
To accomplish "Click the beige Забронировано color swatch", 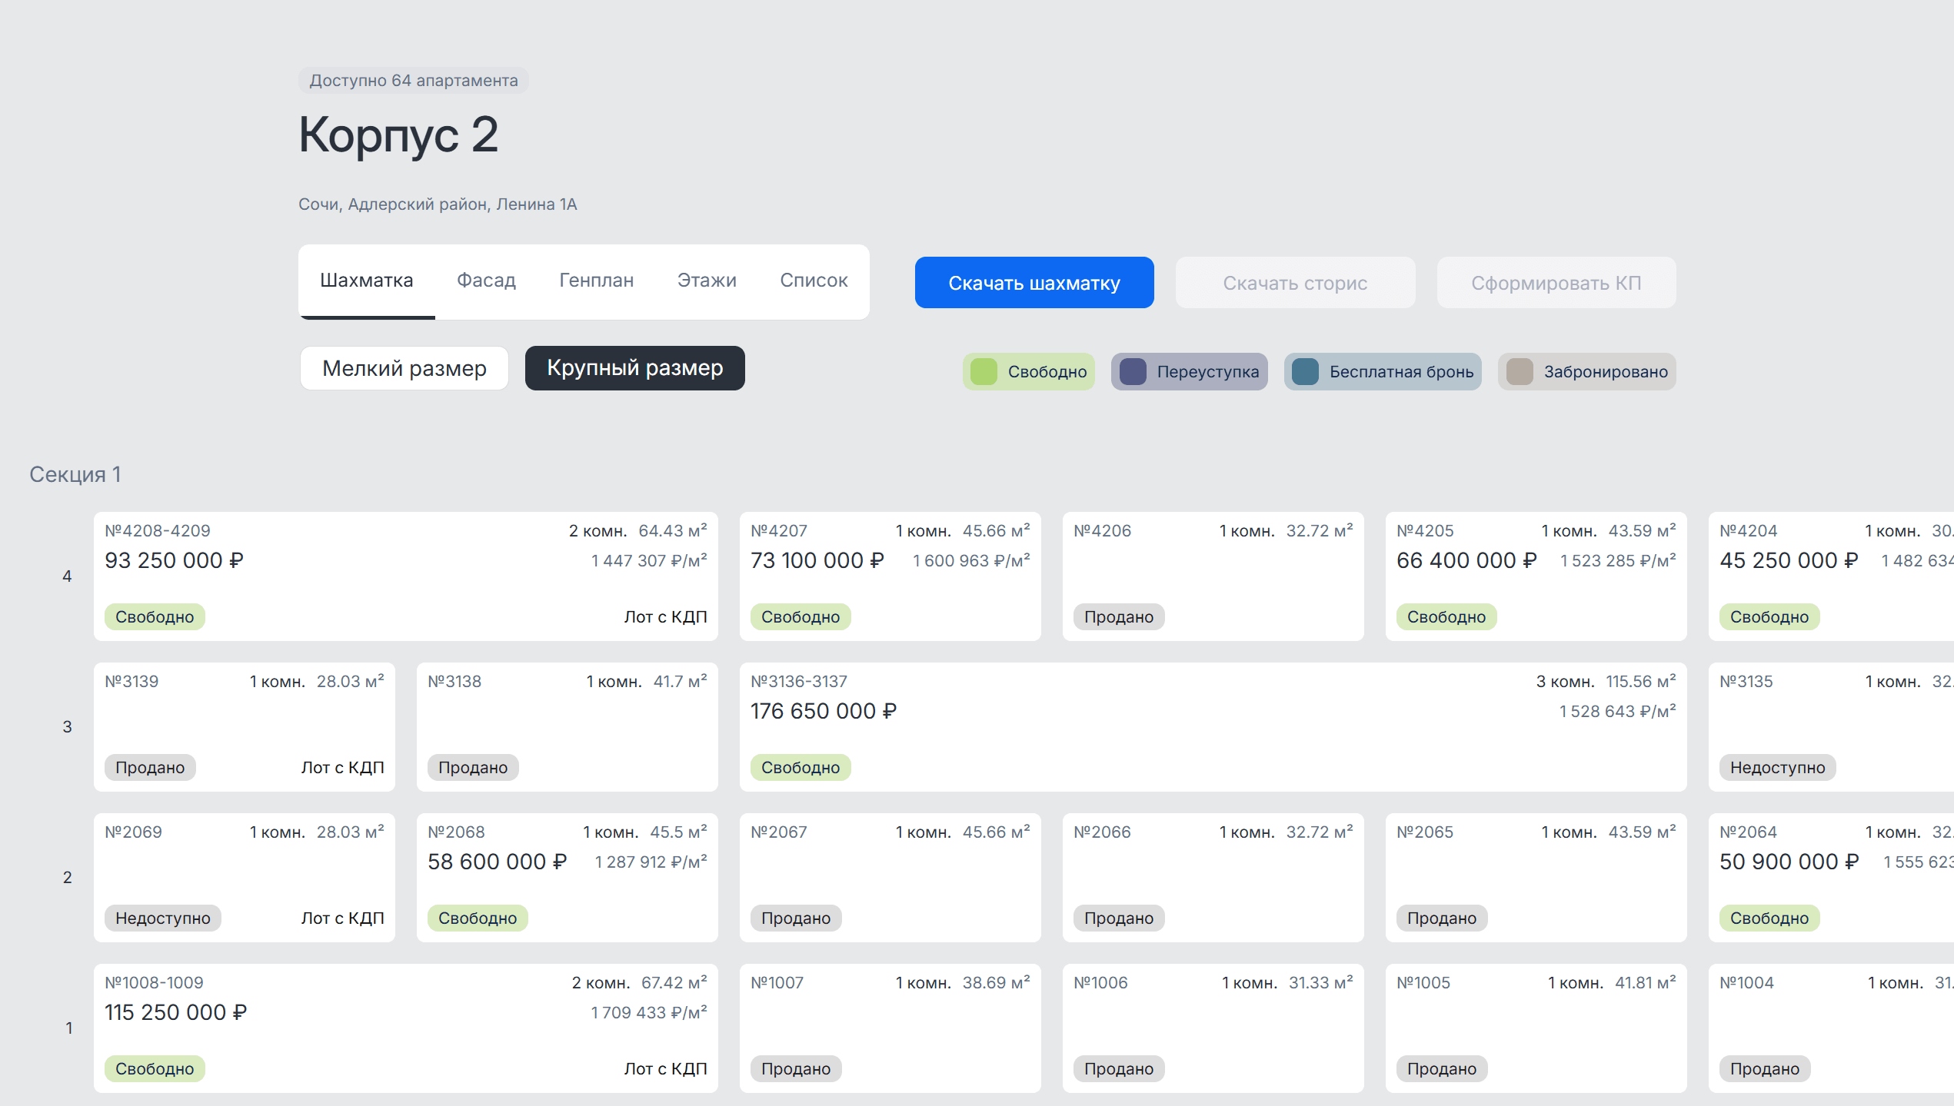I will (x=1520, y=372).
